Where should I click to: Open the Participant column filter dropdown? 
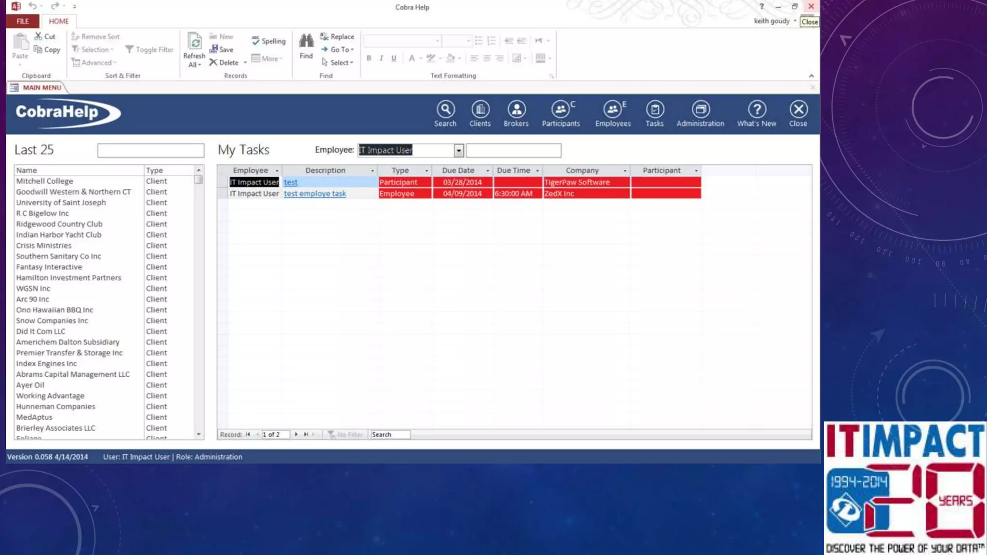[696, 171]
